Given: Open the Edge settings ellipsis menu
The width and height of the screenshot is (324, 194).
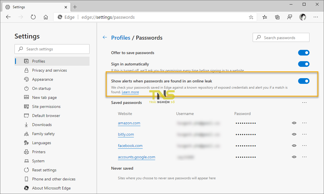Looking at the screenshot, I should pyautogui.click(x=316, y=17).
